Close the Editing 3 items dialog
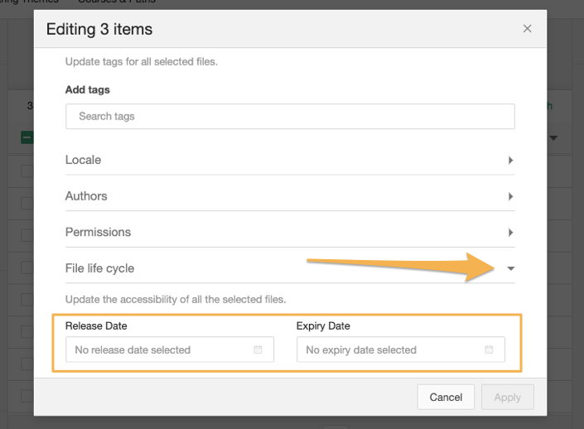This screenshot has width=584, height=429. point(527,29)
